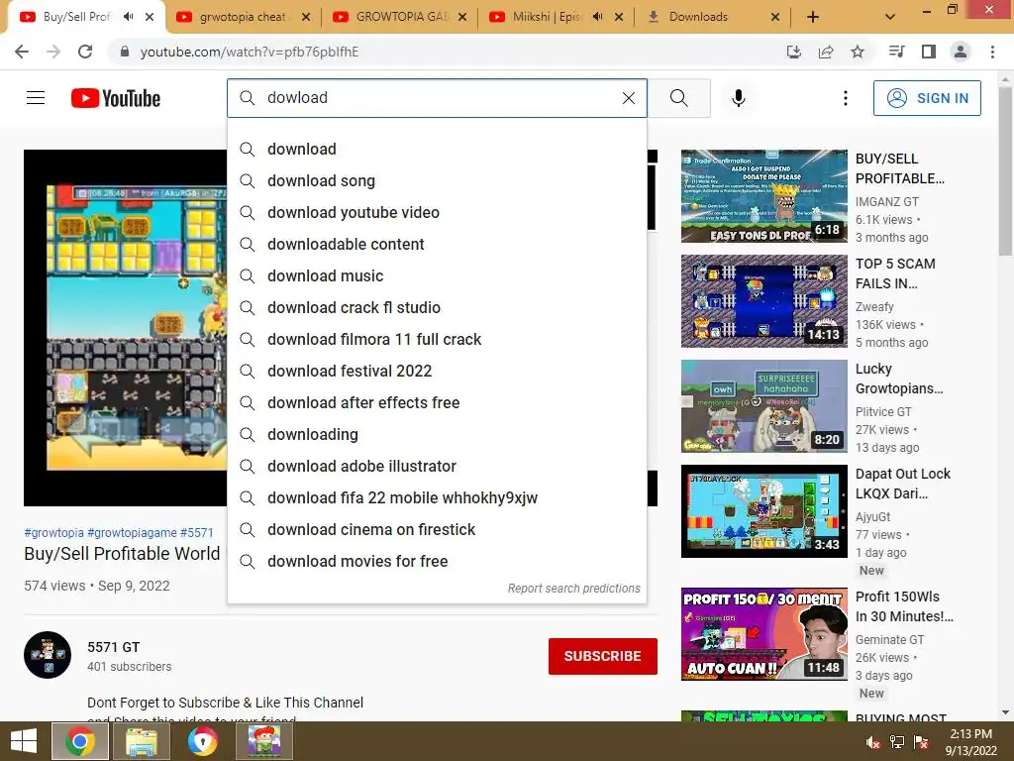Select 'download movies for free' suggestion

pos(437,561)
